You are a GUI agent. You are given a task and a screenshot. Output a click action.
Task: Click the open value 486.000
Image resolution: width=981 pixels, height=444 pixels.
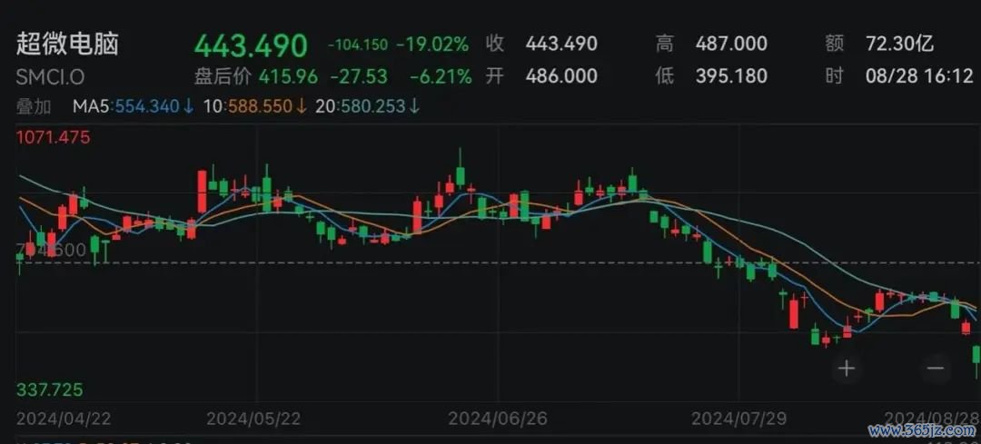[561, 75]
